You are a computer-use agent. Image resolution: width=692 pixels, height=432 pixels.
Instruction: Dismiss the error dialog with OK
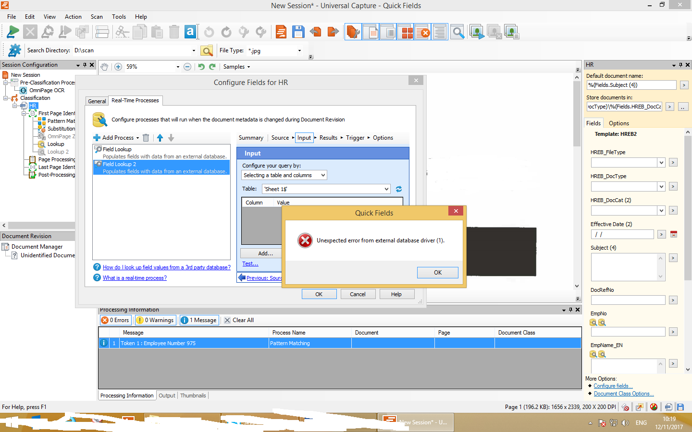438,273
